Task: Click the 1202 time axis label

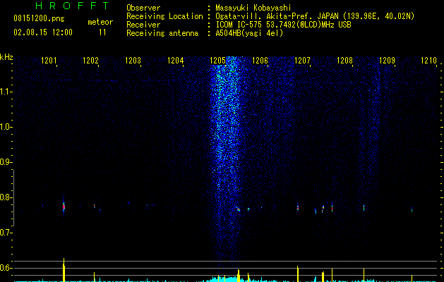Action: click(x=90, y=60)
